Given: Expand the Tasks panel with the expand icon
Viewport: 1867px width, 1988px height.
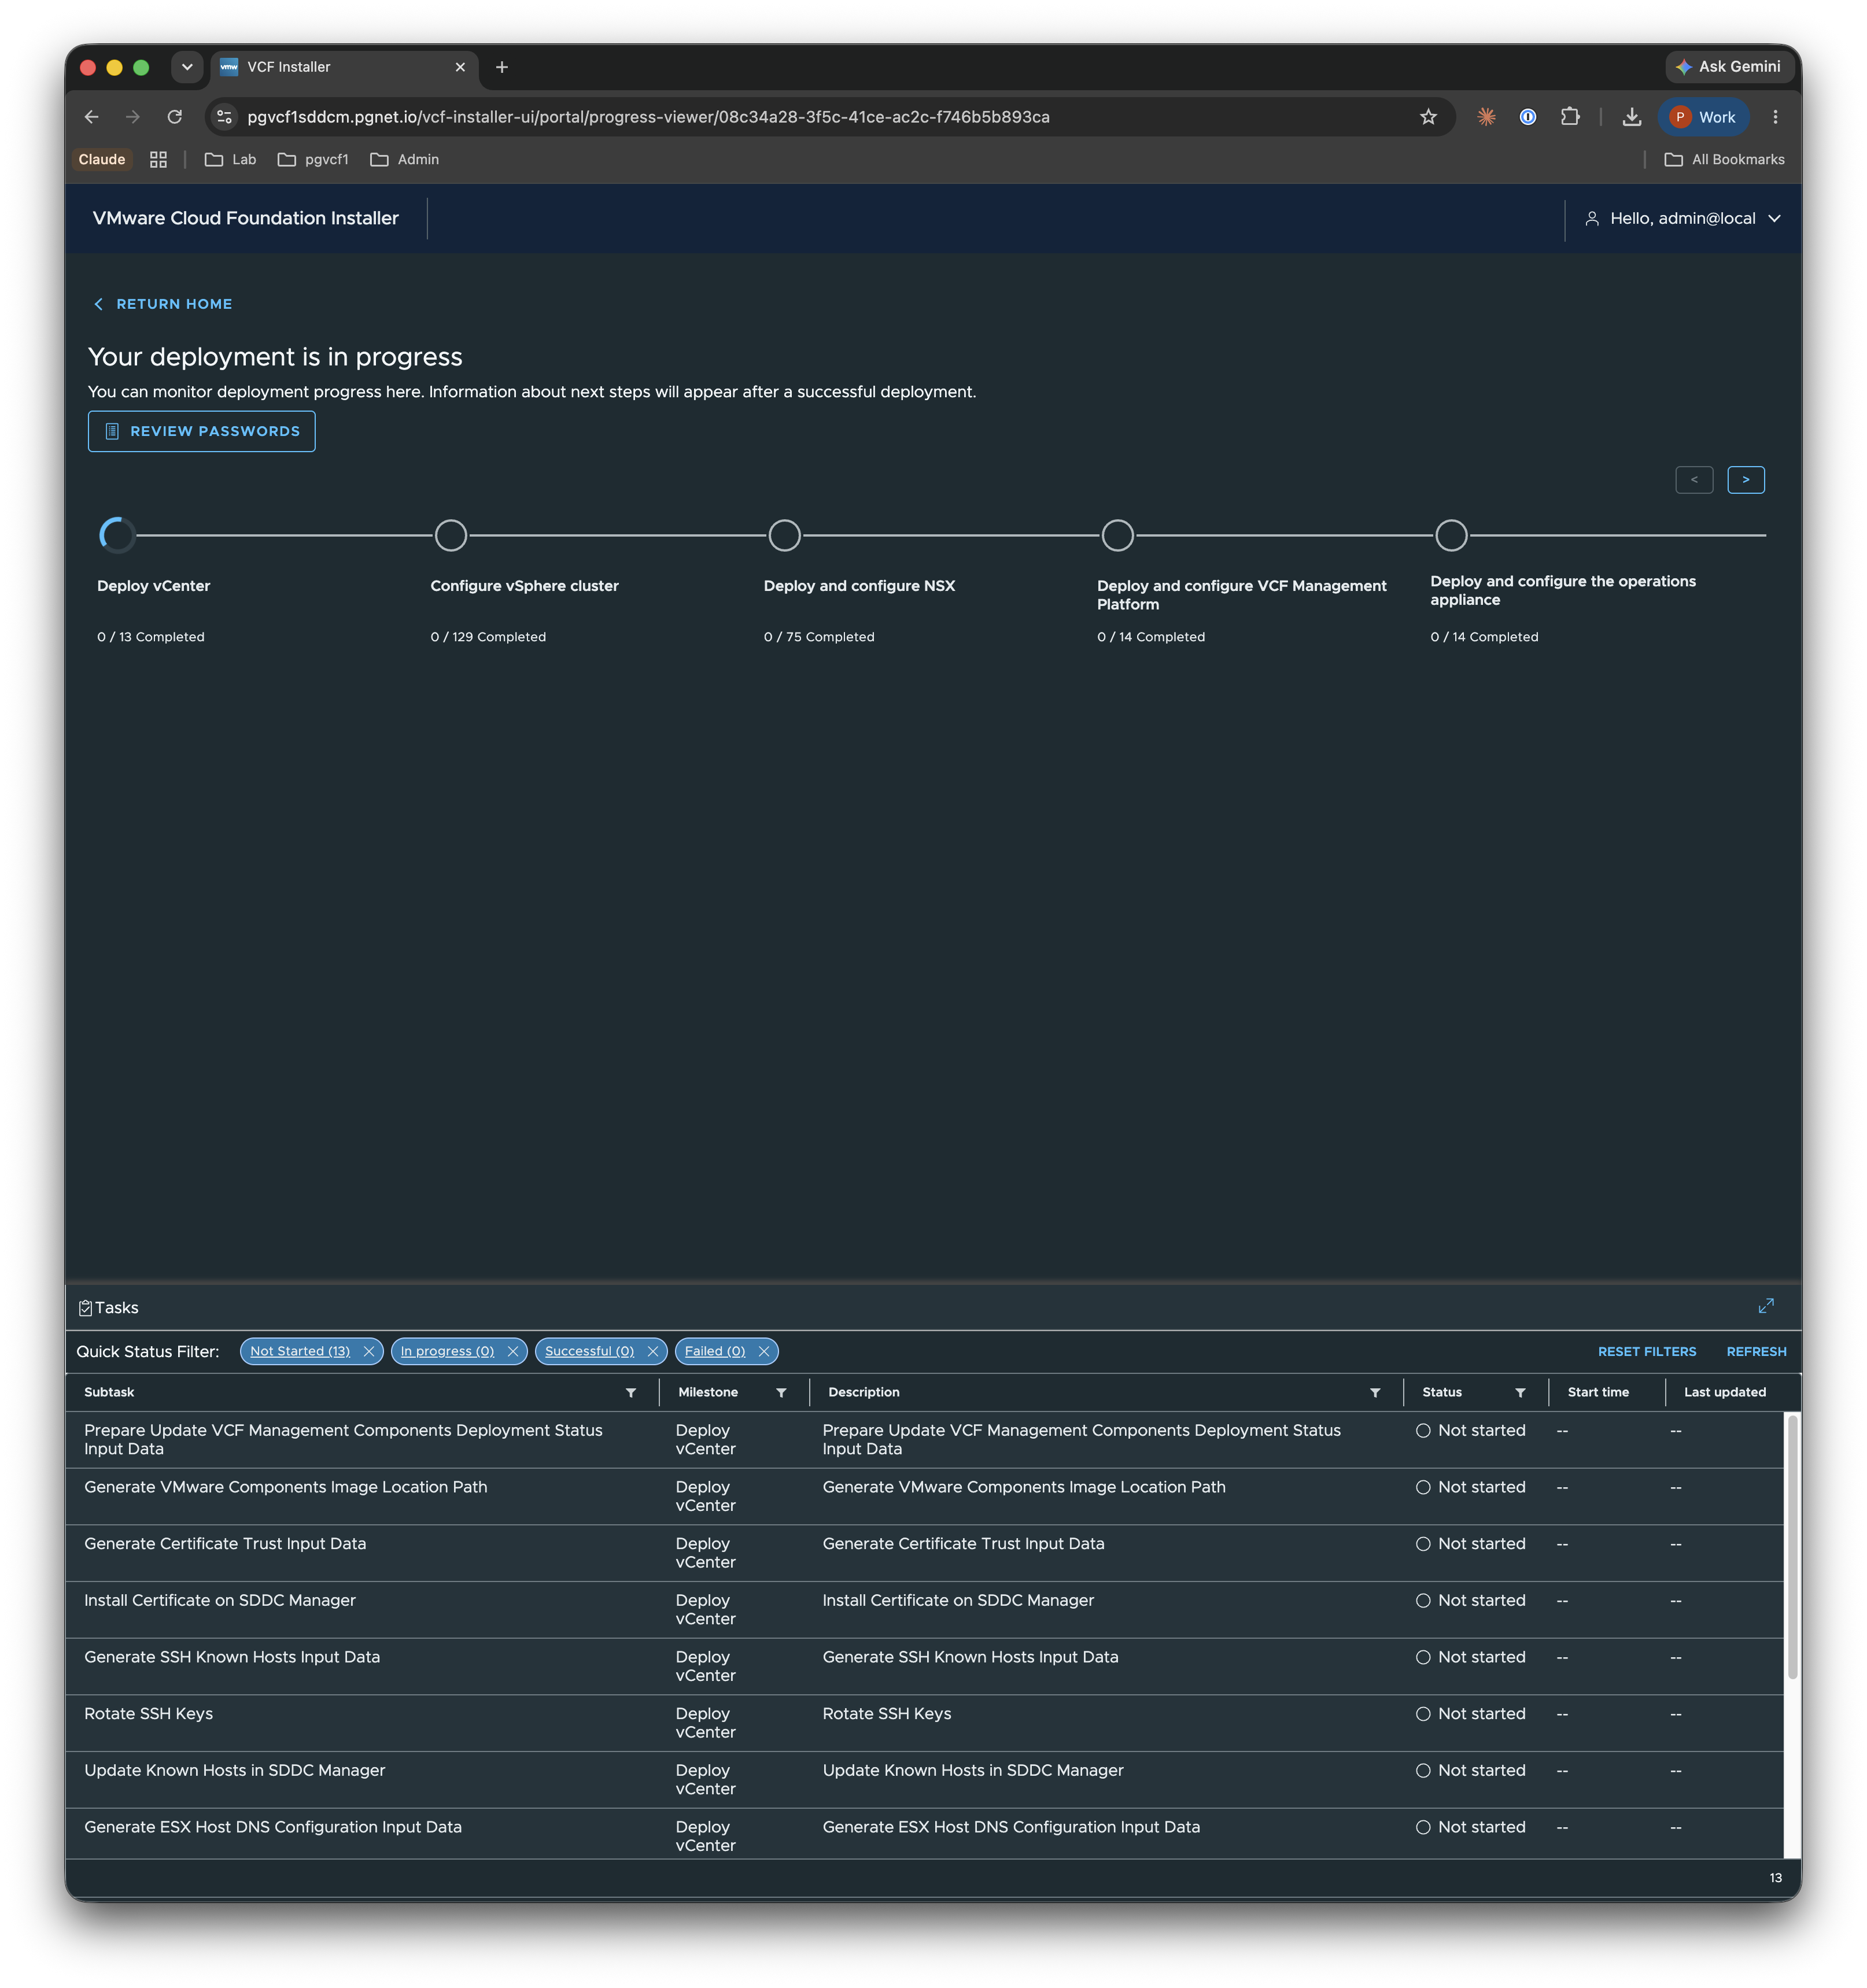Looking at the screenshot, I should [x=1766, y=1306].
